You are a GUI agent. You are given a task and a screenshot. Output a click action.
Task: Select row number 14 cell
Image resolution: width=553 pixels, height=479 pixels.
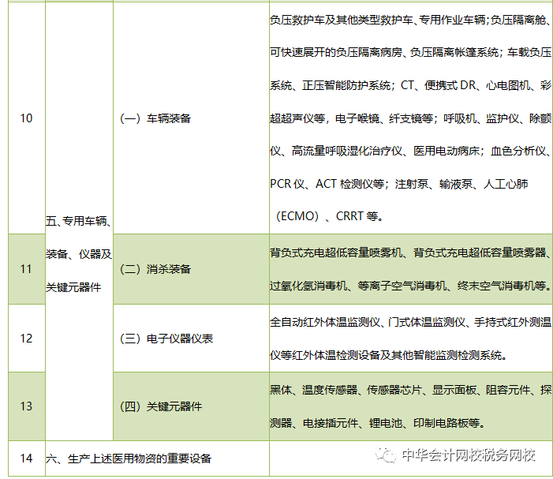tap(26, 458)
